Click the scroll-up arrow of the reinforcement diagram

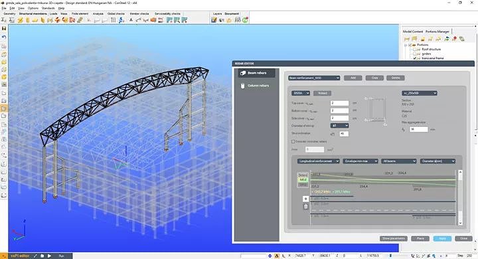tap(460, 173)
